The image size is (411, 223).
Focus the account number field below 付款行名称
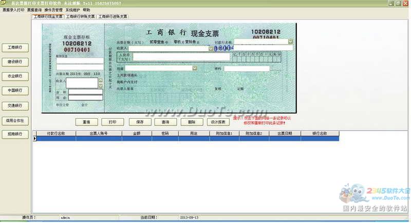[263, 48]
